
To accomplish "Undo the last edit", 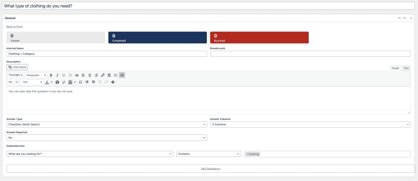I will (x=100, y=82).
